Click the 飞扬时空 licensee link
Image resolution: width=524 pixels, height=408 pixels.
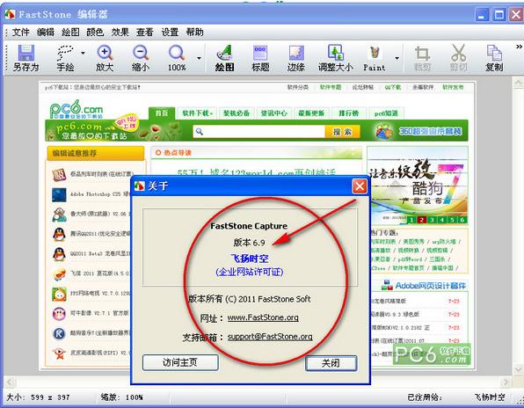[x=250, y=259]
